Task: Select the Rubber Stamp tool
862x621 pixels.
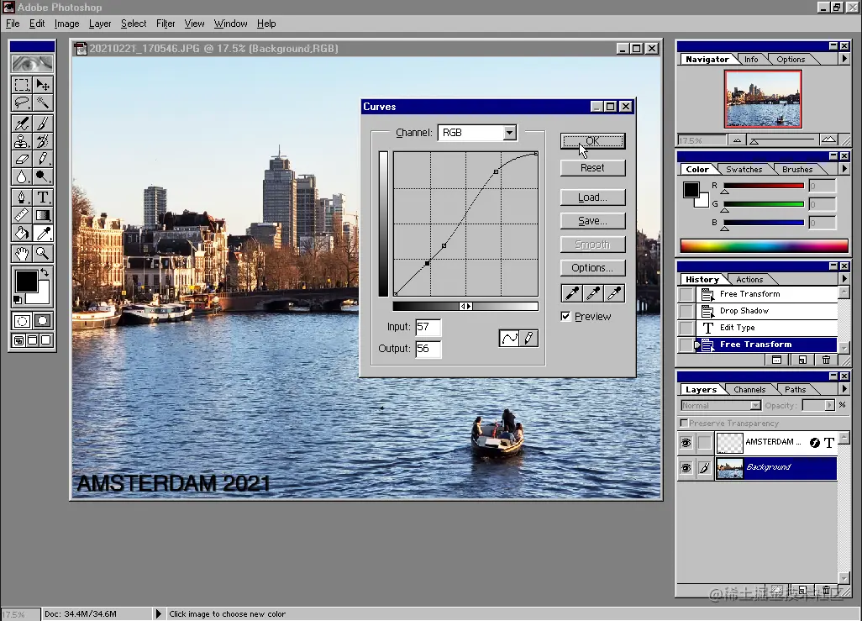Action: coord(22,141)
